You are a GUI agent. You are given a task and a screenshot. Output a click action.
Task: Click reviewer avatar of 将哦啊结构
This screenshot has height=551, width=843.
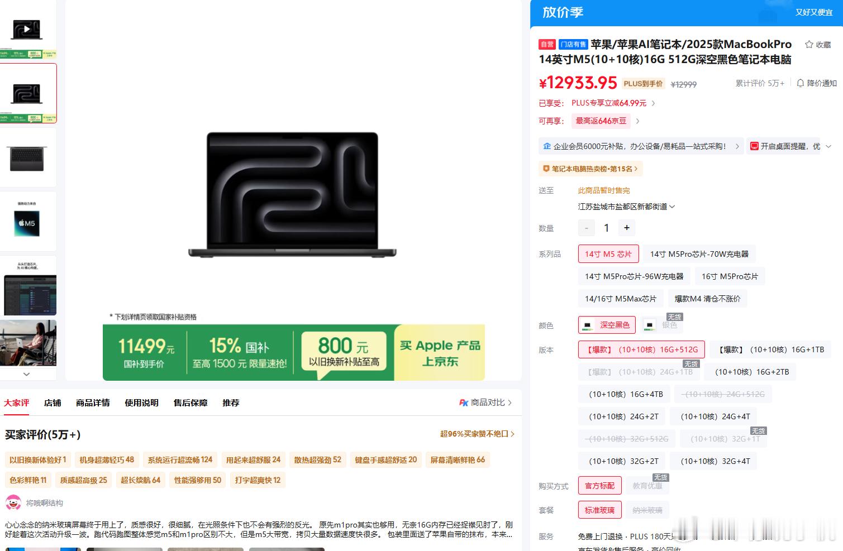click(x=13, y=502)
